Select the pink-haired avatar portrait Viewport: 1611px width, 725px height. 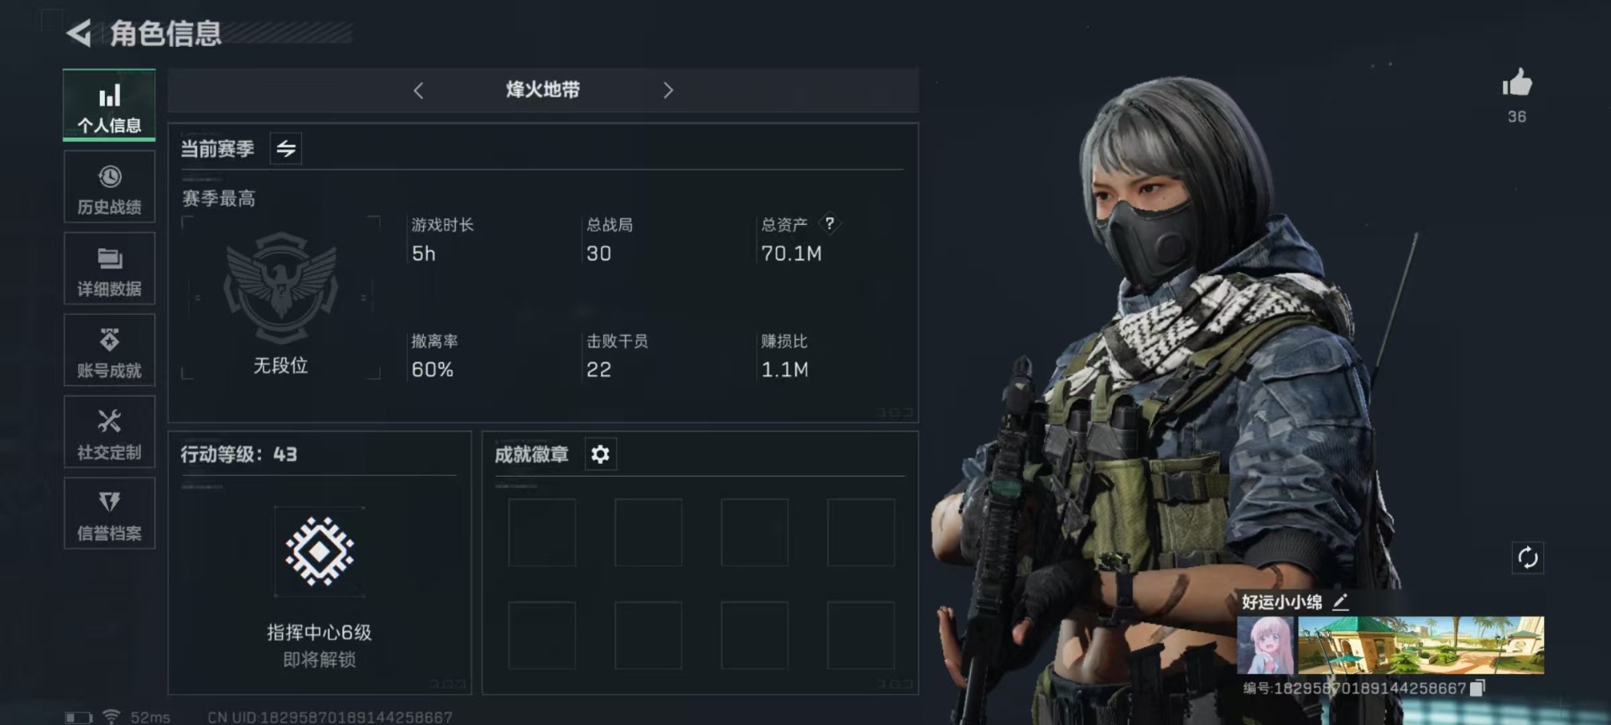click(1265, 645)
